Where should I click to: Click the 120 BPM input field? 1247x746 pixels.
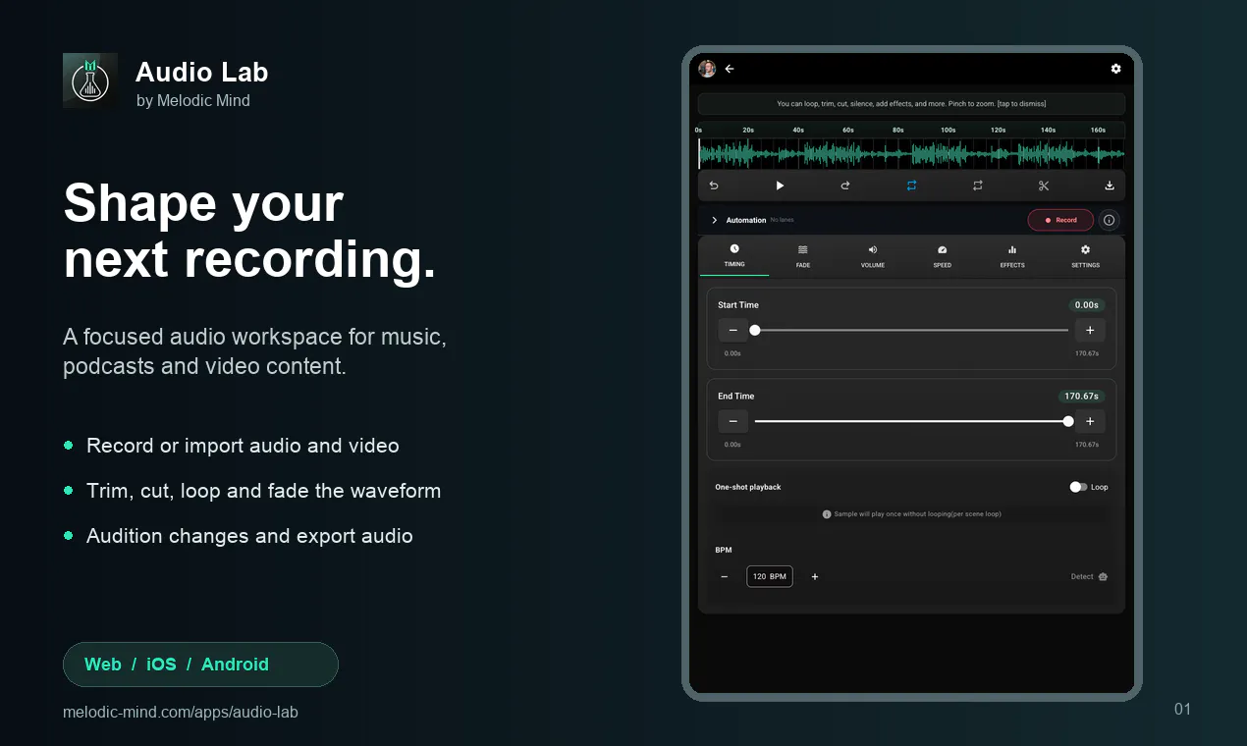tap(770, 576)
